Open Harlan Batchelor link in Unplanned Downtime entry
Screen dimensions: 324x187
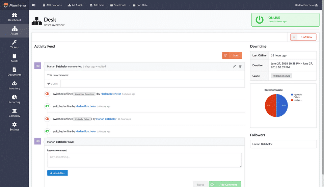(x=111, y=94)
